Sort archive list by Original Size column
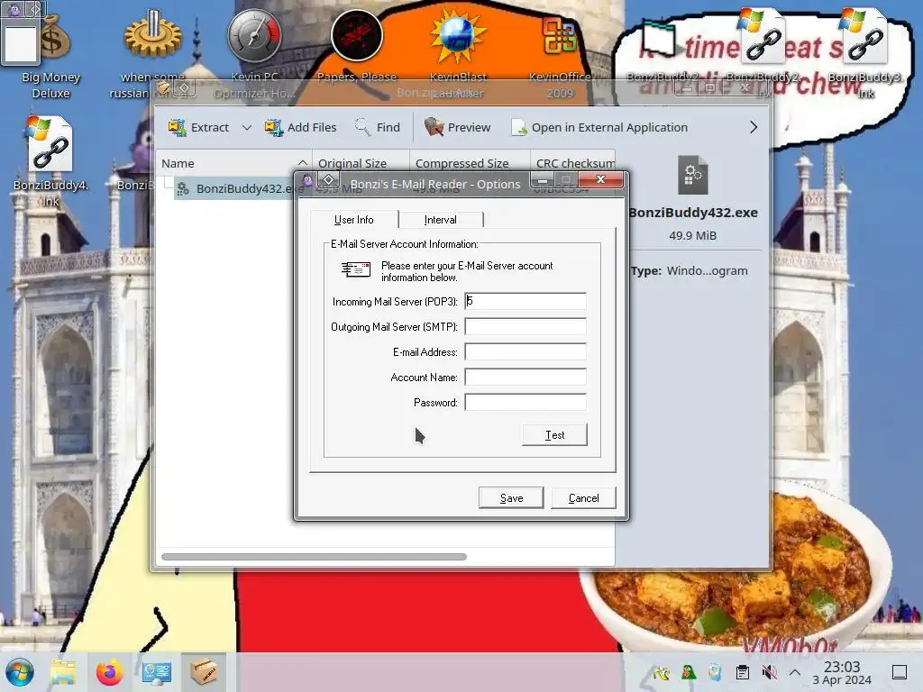Image resolution: width=923 pixels, height=692 pixels. (361, 163)
